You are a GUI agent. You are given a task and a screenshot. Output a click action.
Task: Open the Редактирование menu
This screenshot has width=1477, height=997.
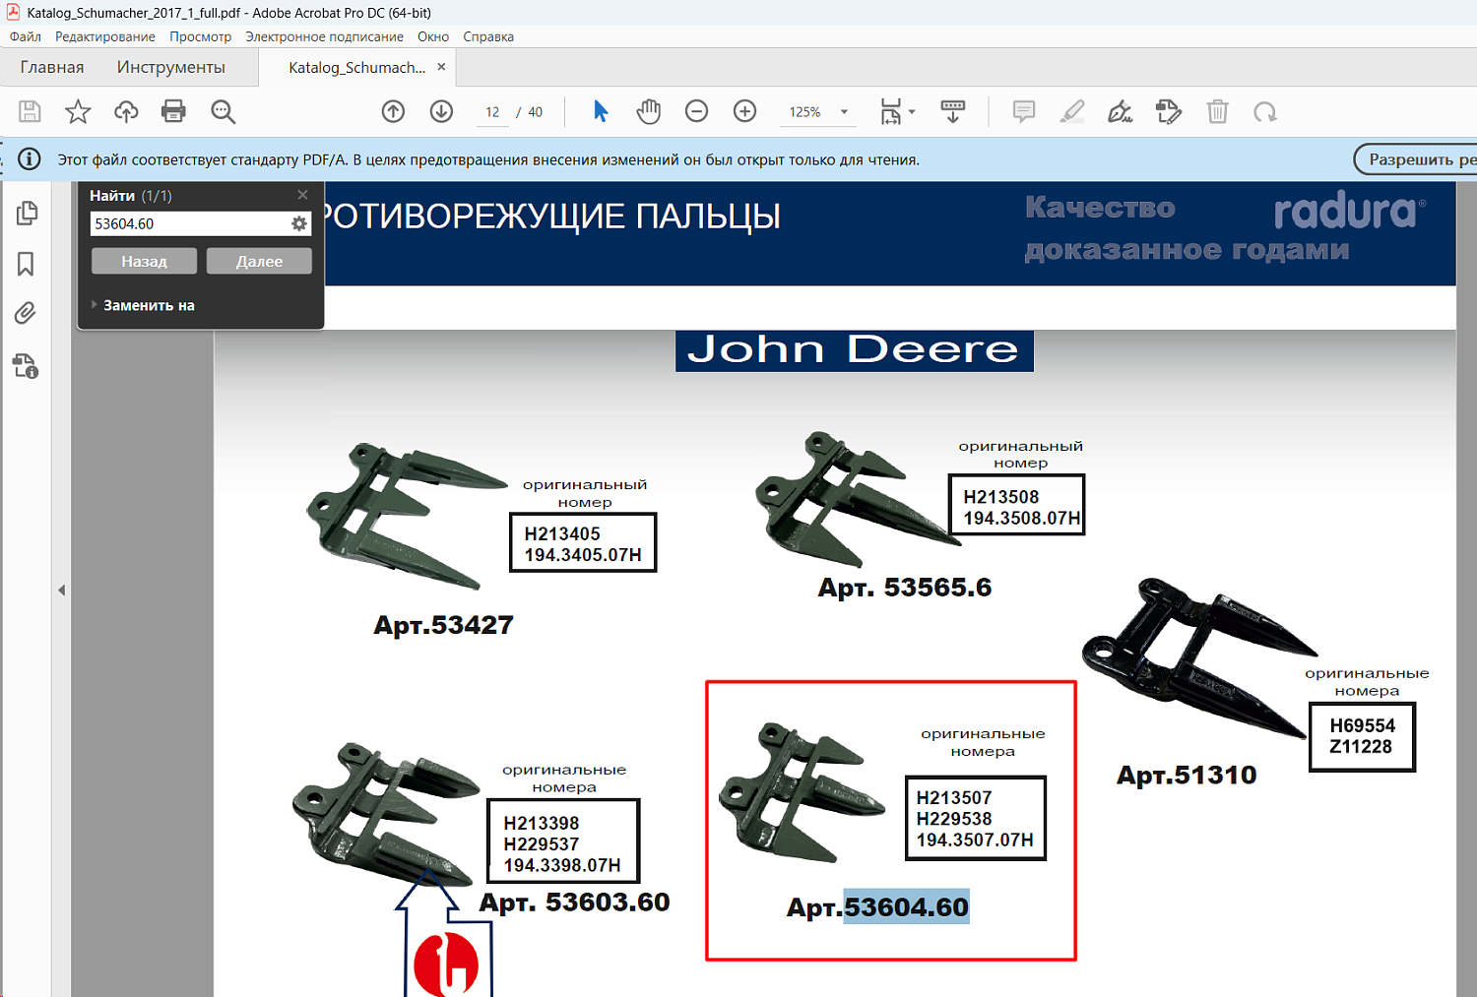[105, 36]
